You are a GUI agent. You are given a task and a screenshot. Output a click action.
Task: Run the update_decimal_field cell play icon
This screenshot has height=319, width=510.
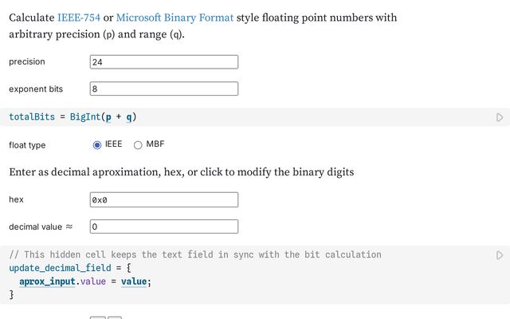click(x=500, y=255)
